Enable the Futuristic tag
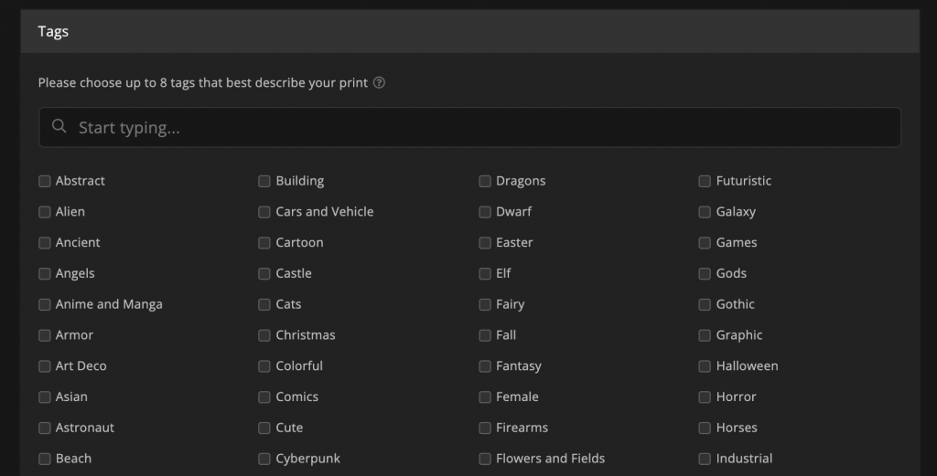 coord(705,181)
